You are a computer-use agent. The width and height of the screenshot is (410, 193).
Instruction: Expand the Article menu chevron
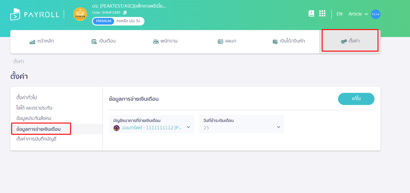[366, 14]
